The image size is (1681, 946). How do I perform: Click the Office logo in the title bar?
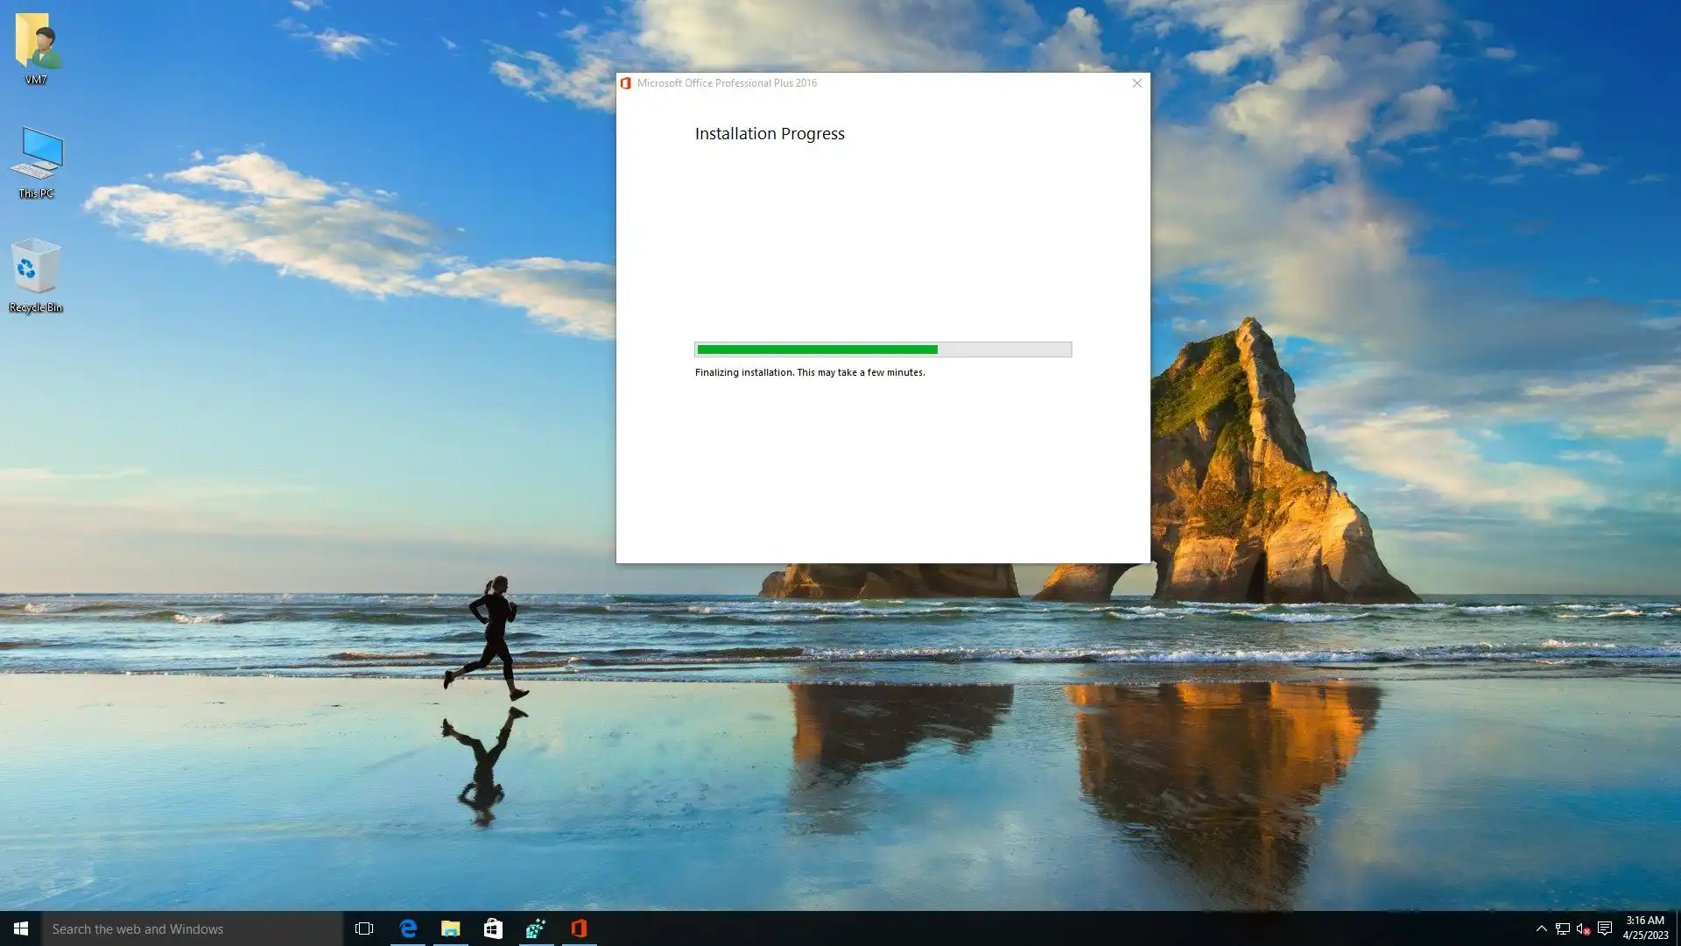coord(626,83)
